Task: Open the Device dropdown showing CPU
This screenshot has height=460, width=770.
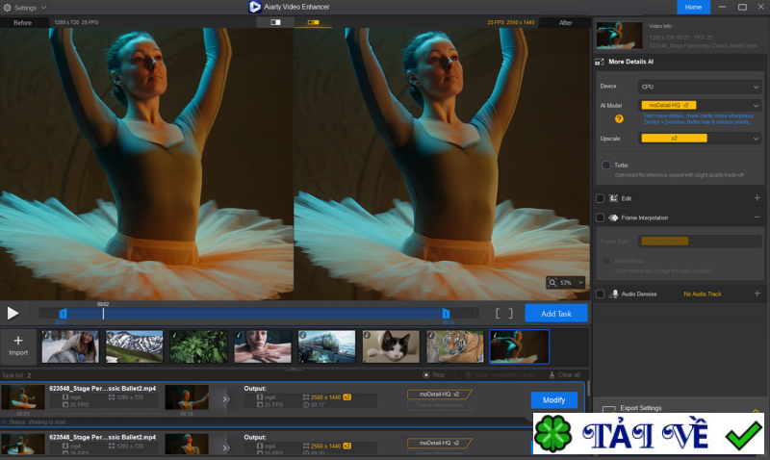Action: [x=700, y=87]
